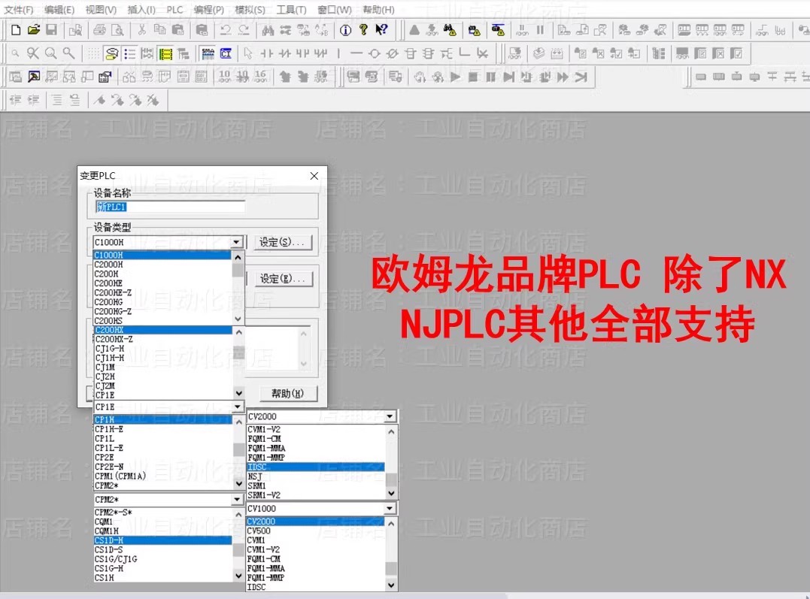
Task: Insert a new coil
Action: coord(375,53)
